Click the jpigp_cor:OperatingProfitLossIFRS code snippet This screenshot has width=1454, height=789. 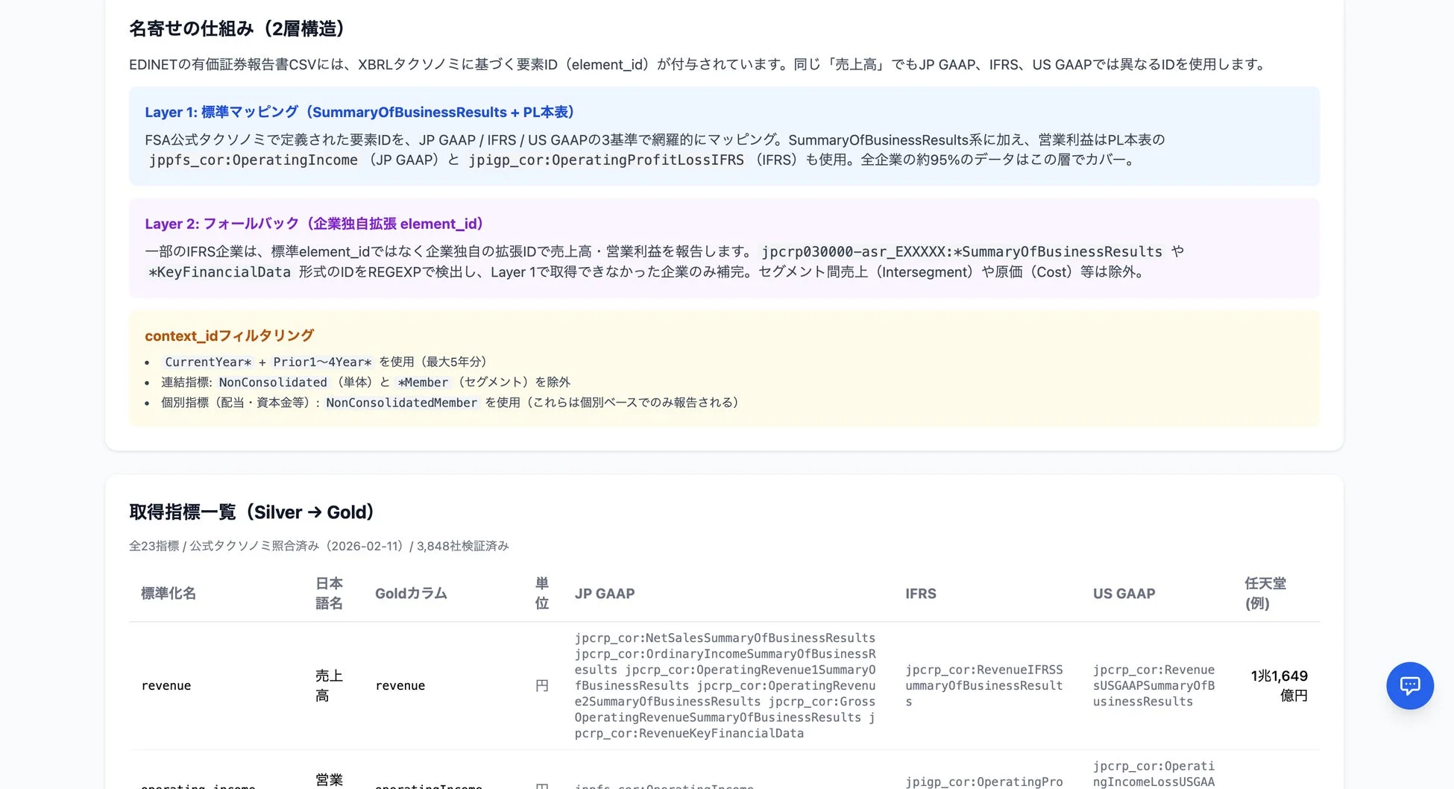tap(605, 160)
